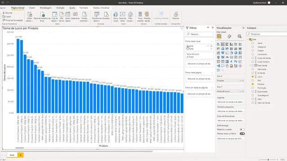Choose the waterfall chart visual
This screenshot has width=287, height=161.
pyautogui.click(x=218, y=53)
